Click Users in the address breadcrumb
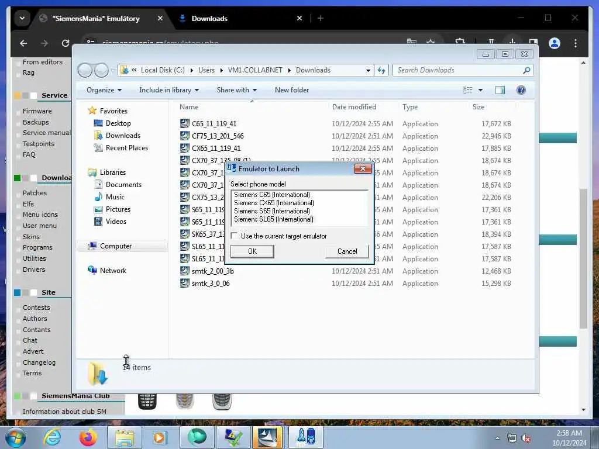 [206, 70]
